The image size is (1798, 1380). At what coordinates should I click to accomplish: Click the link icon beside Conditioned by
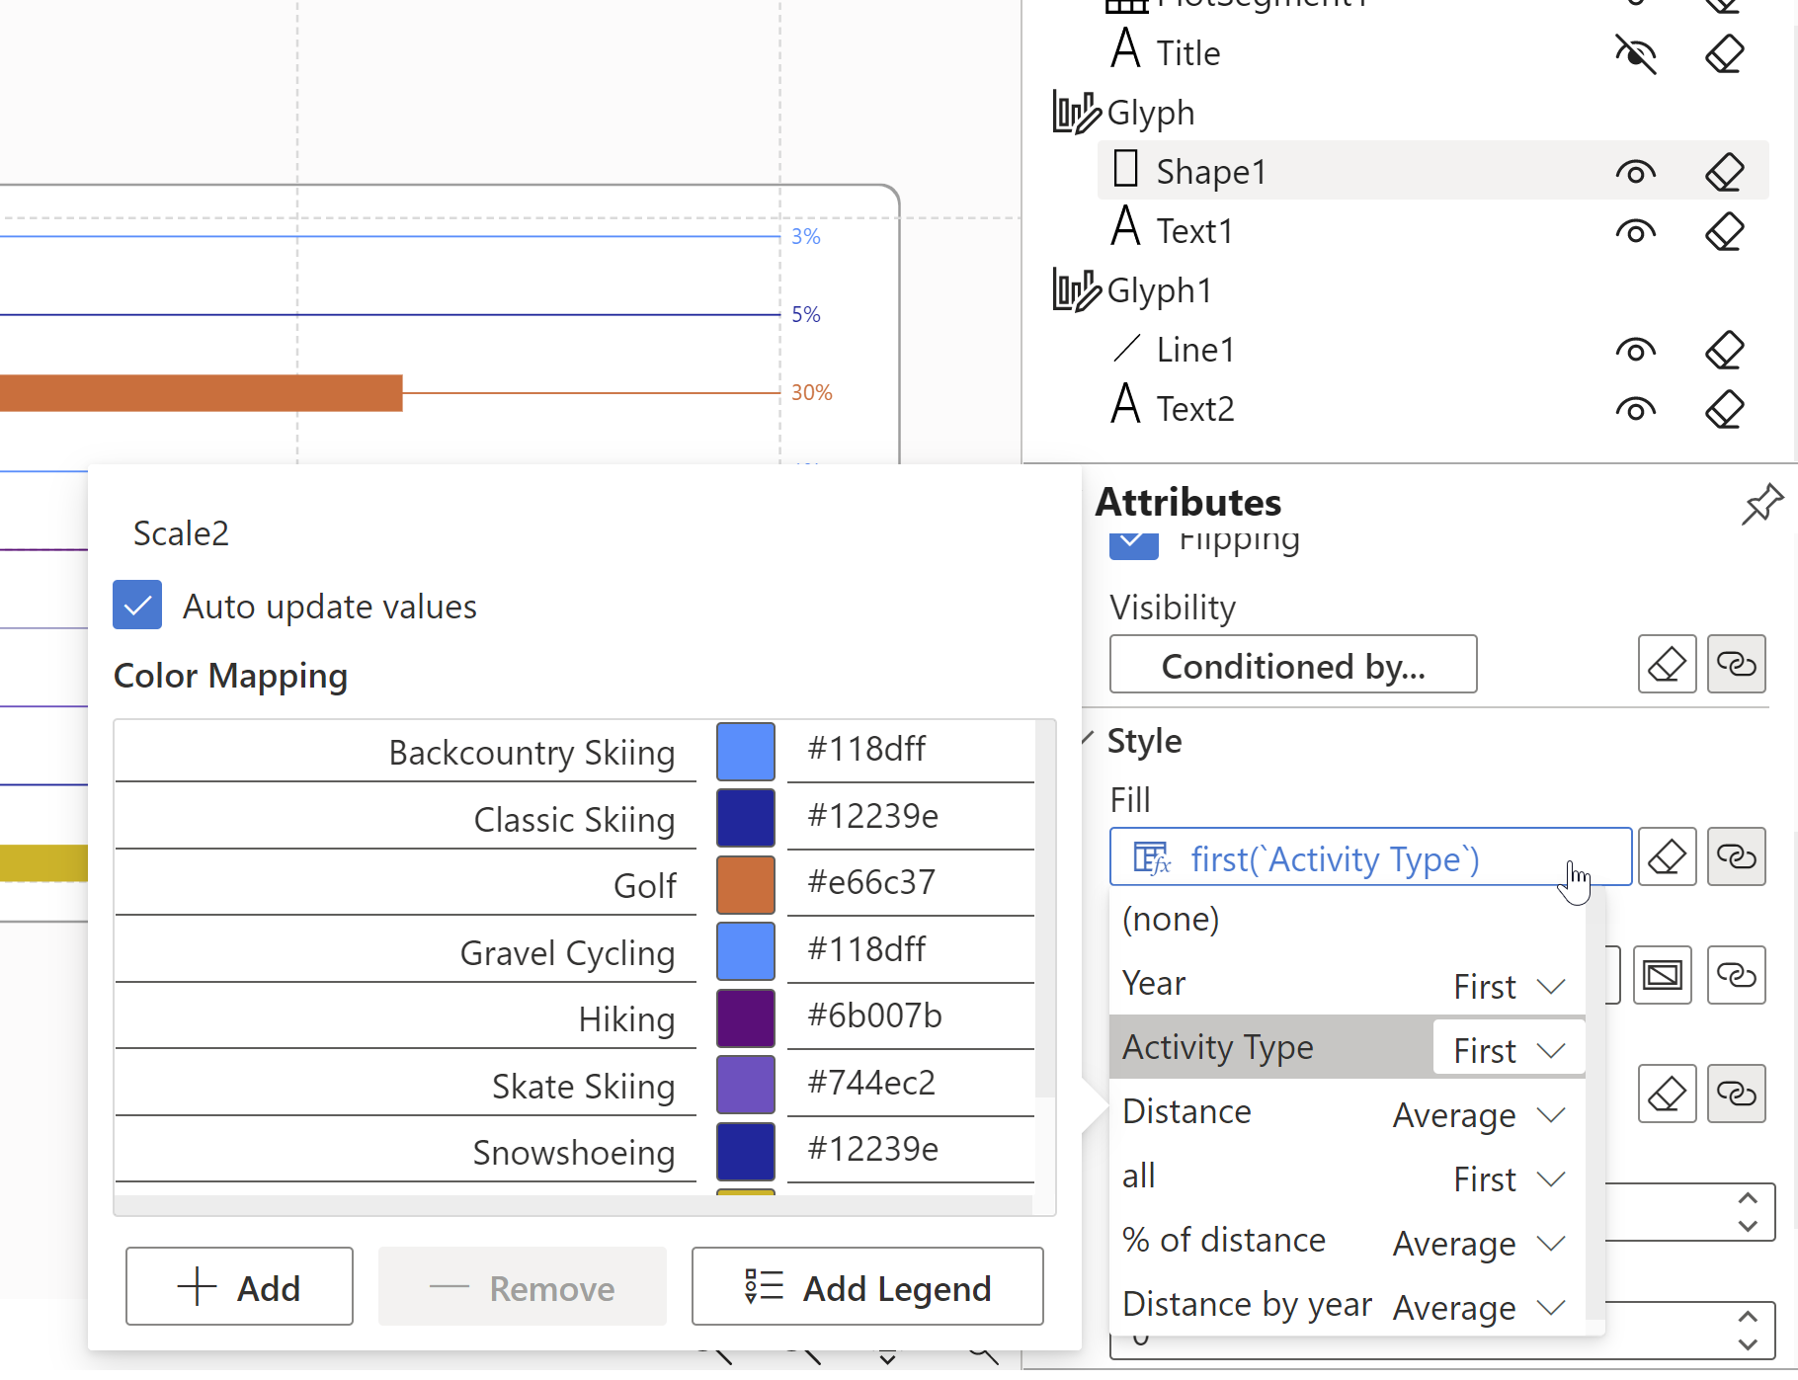(1736, 664)
